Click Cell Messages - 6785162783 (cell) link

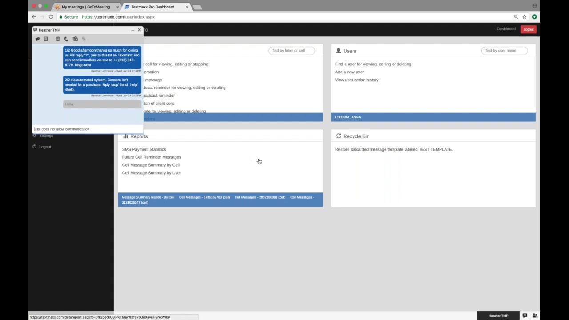point(204,197)
